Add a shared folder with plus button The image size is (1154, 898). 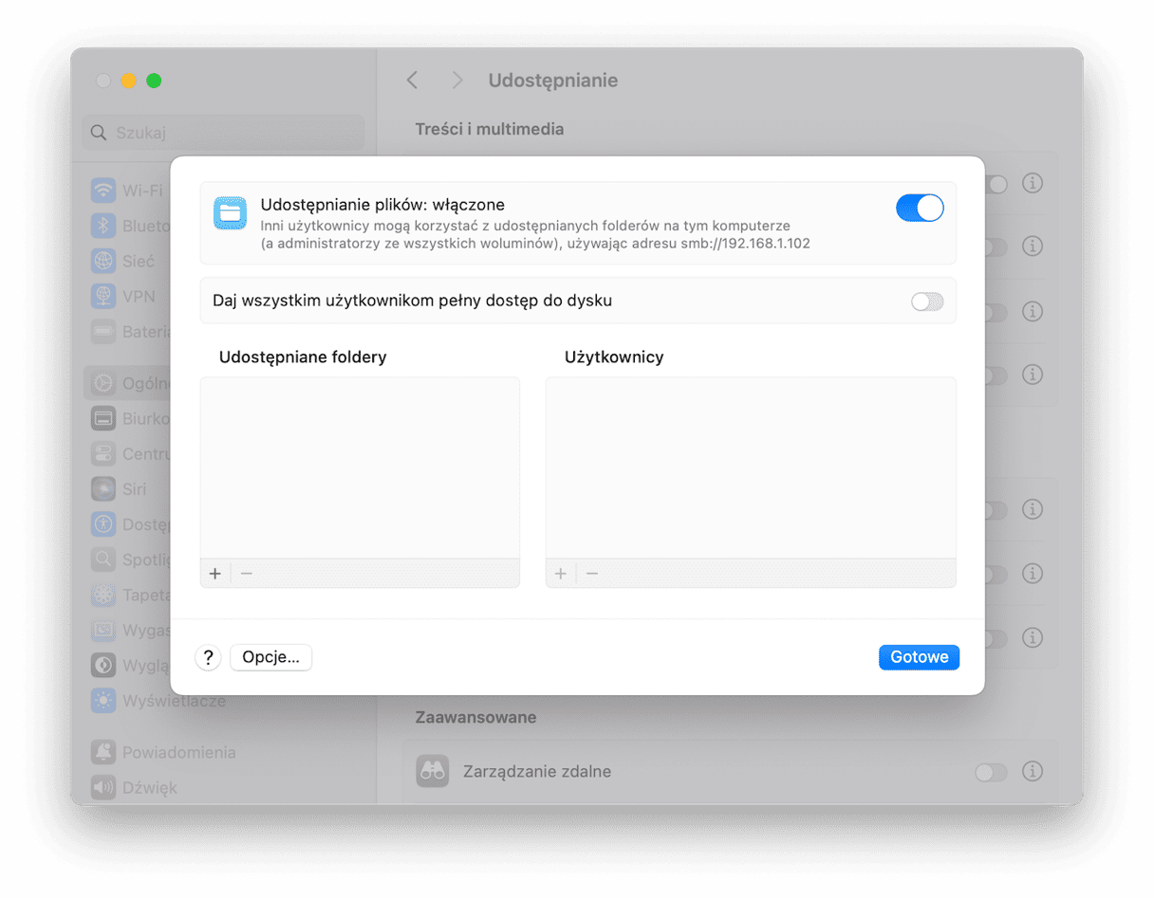(215, 574)
